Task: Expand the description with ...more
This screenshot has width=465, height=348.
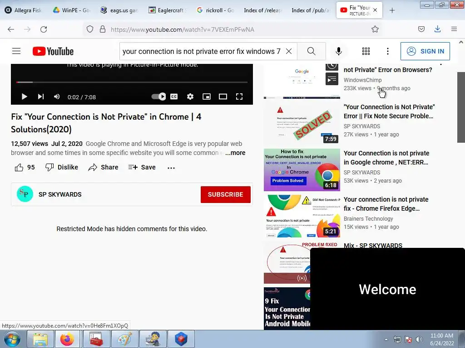Action: (235, 153)
